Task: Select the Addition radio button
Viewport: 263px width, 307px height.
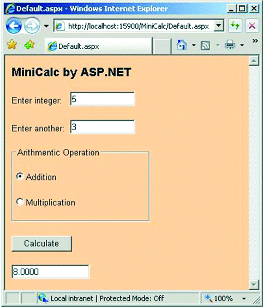Action: point(20,176)
